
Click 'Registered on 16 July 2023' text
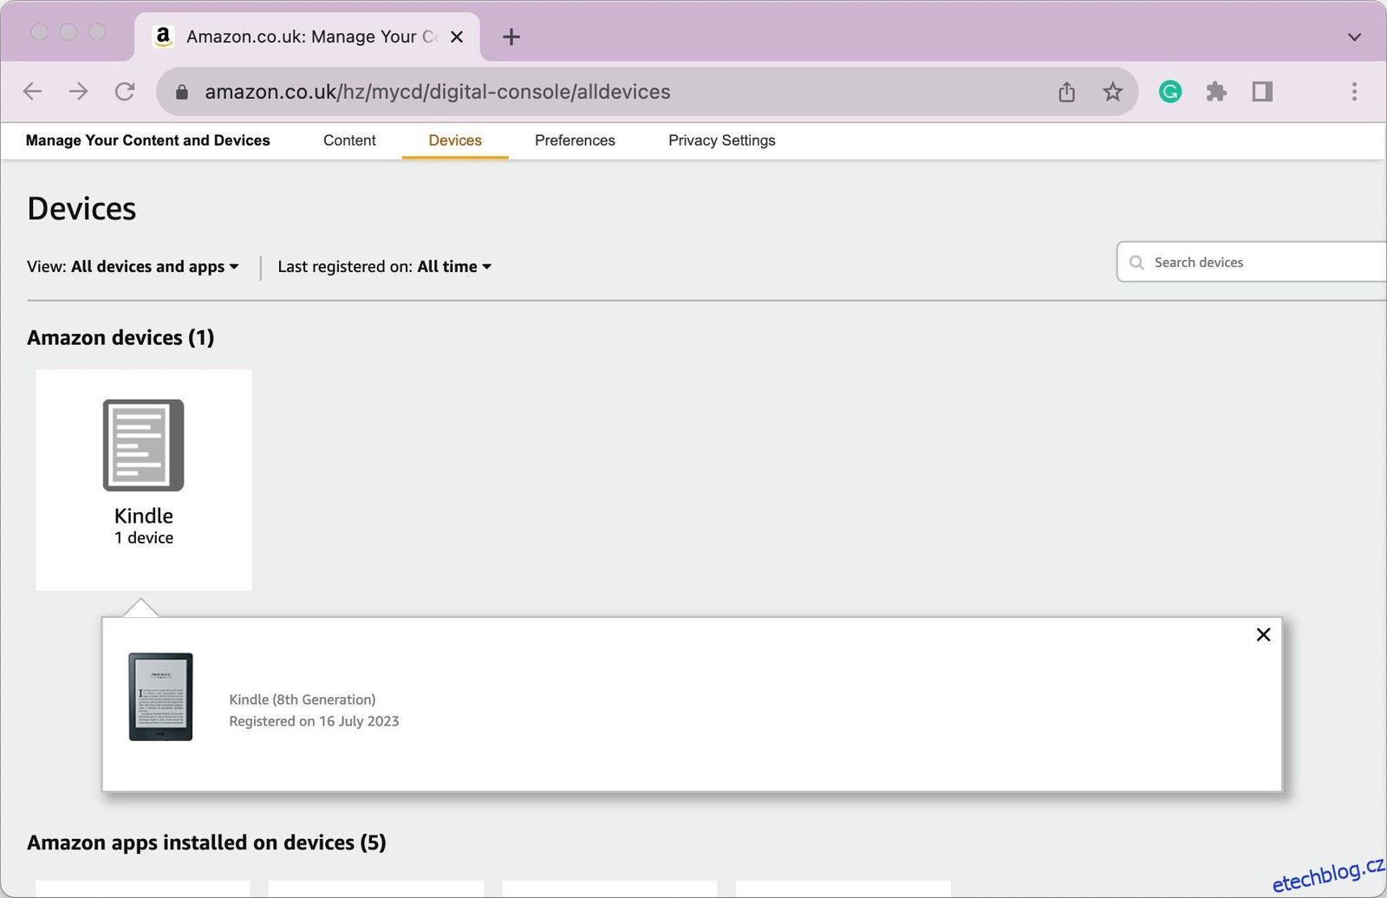pos(314,721)
